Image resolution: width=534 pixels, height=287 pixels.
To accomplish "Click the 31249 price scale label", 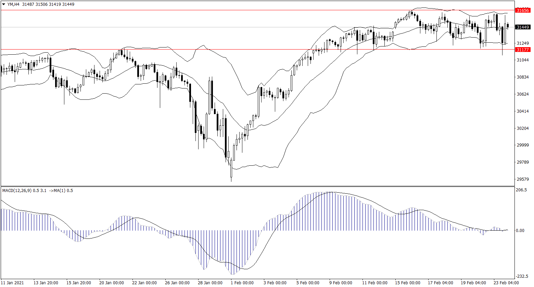I will [523, 43].
